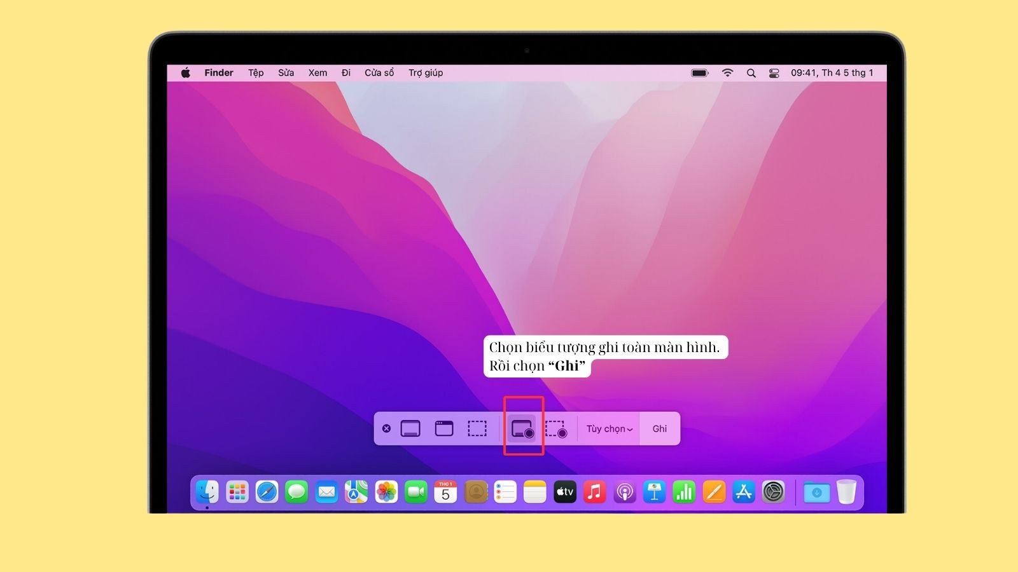Switch to capture selected window mode
Screen dimensions: 1018x572
point(444,428)
